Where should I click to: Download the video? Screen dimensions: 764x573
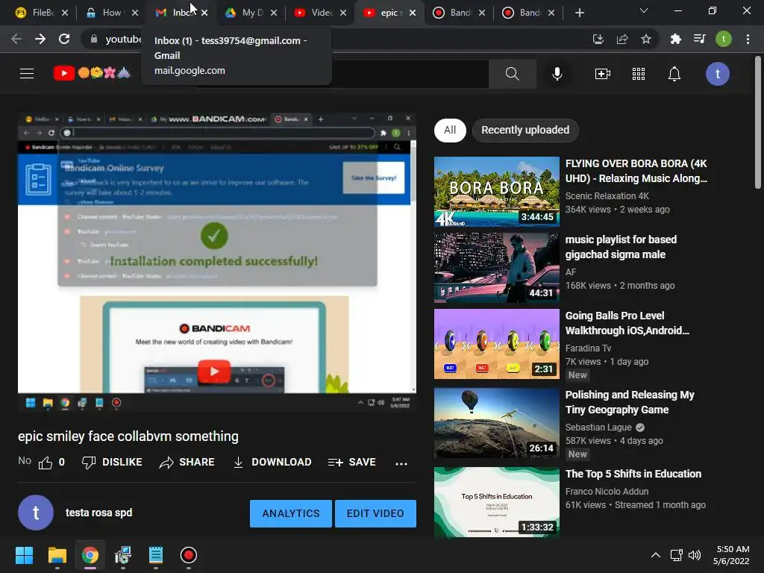click(272, 463)
